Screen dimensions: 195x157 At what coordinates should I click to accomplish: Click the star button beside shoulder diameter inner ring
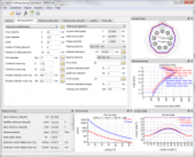pyautogui.click(x=62, y=75)
